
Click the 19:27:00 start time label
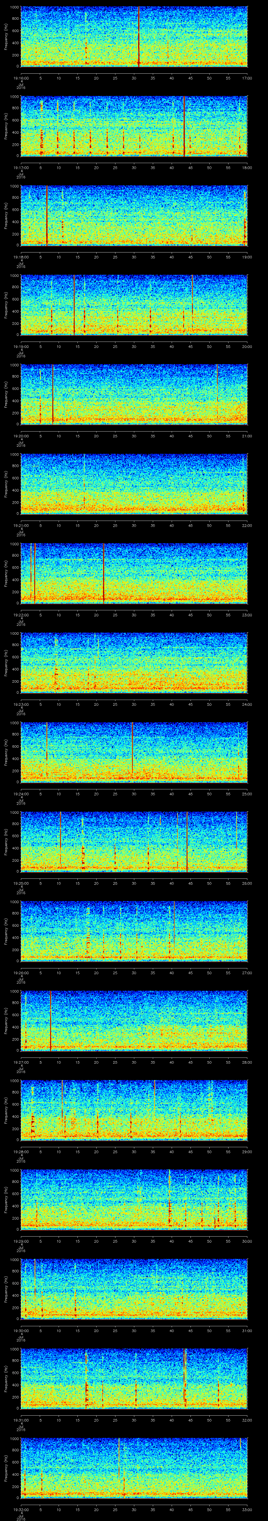tap(21, 1062)
